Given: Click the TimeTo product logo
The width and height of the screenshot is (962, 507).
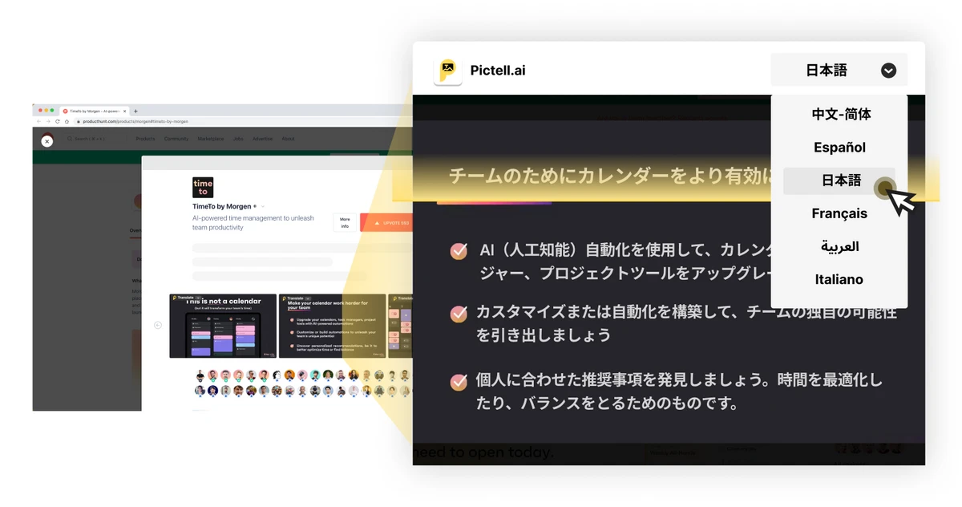Looking at the screenshot, I should pyautogui.click(x=203, y=188).
